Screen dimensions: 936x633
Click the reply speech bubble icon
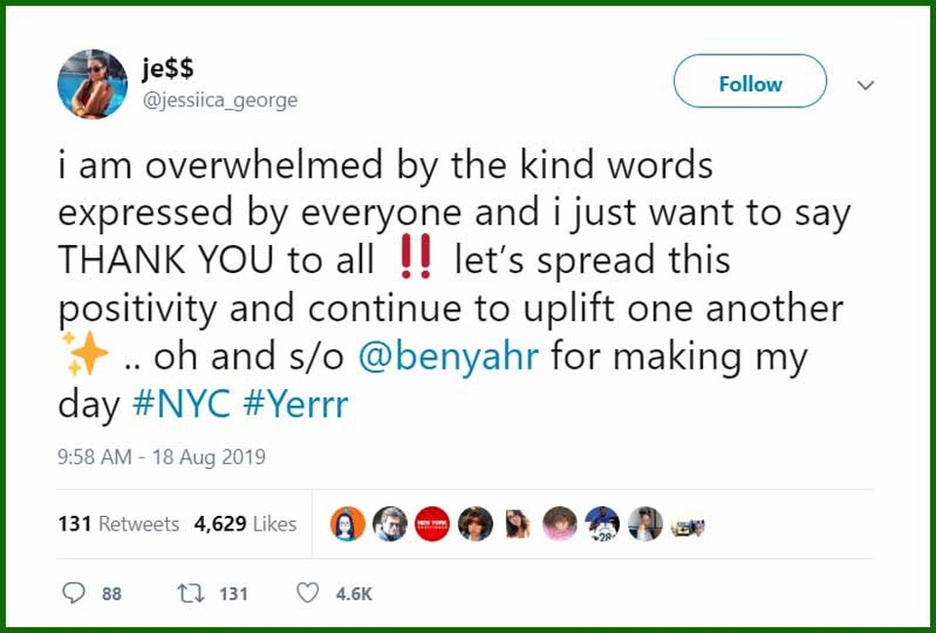pyautogui.click(x=74, y=593)
